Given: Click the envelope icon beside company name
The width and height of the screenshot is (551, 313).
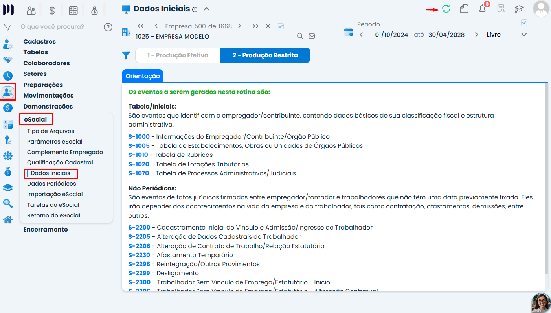Looking at the screenshot, I should [x=312, y=36].
